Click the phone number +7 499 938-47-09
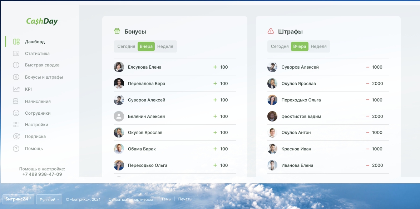 point(42,174)
